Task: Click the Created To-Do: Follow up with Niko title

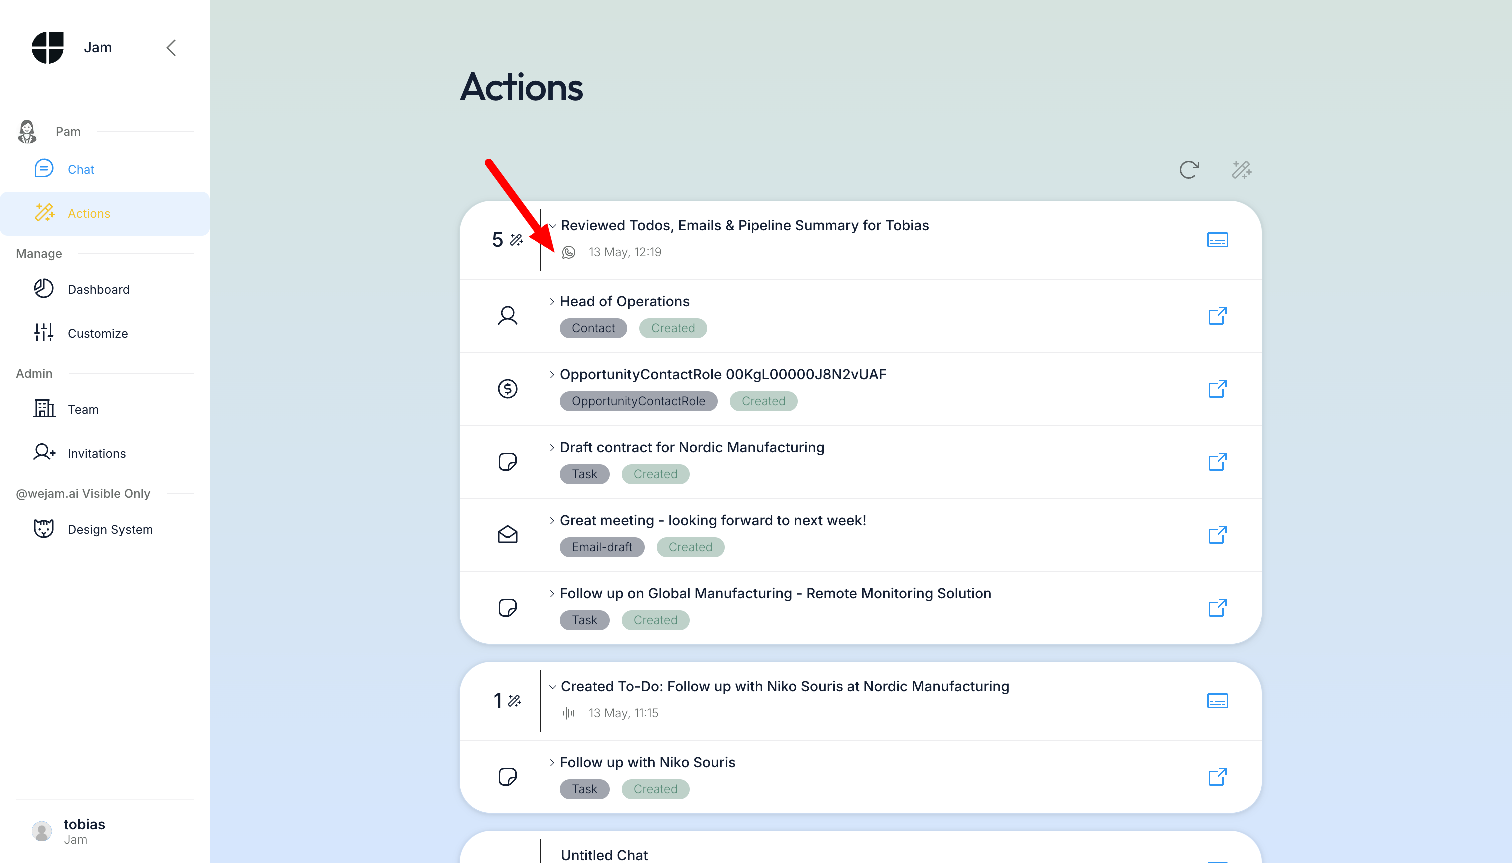Action: pyautogui.click(x=784, y=686)
